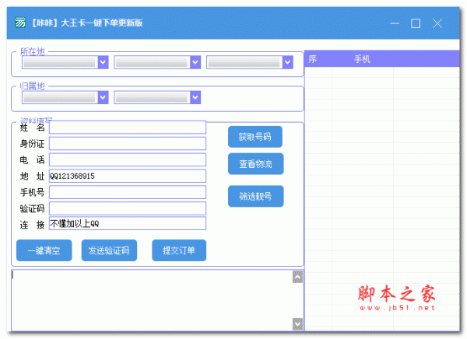
Task: Focus the 姓名 input field
Action: point(128,128)
